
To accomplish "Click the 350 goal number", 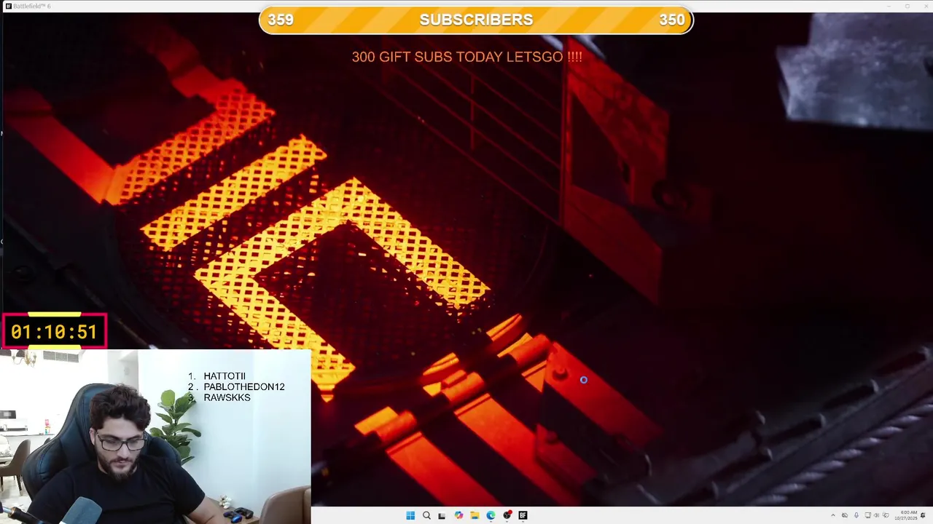I will pos(672,20).
